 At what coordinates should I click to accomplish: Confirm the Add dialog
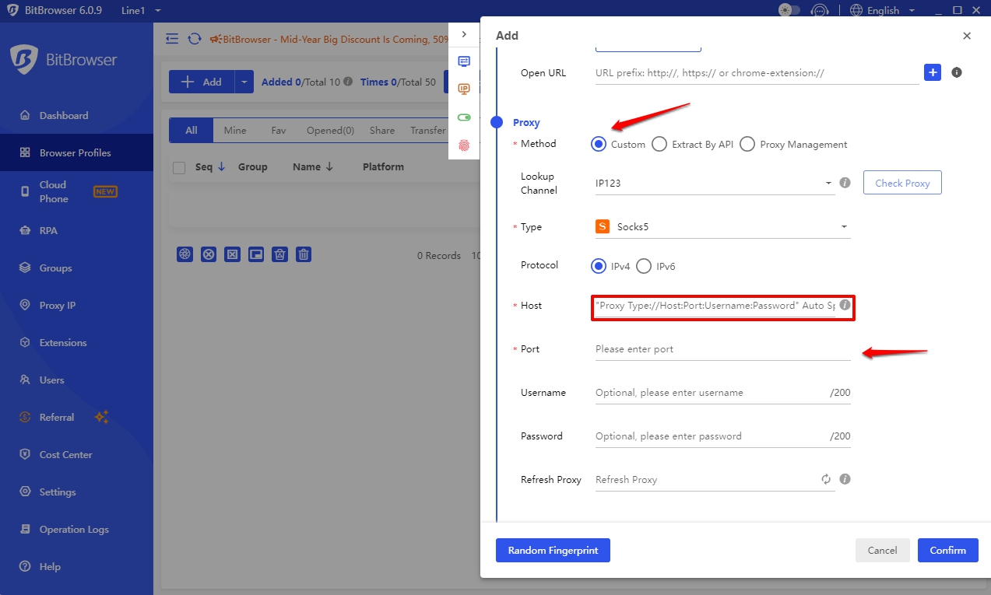[947, 550]
